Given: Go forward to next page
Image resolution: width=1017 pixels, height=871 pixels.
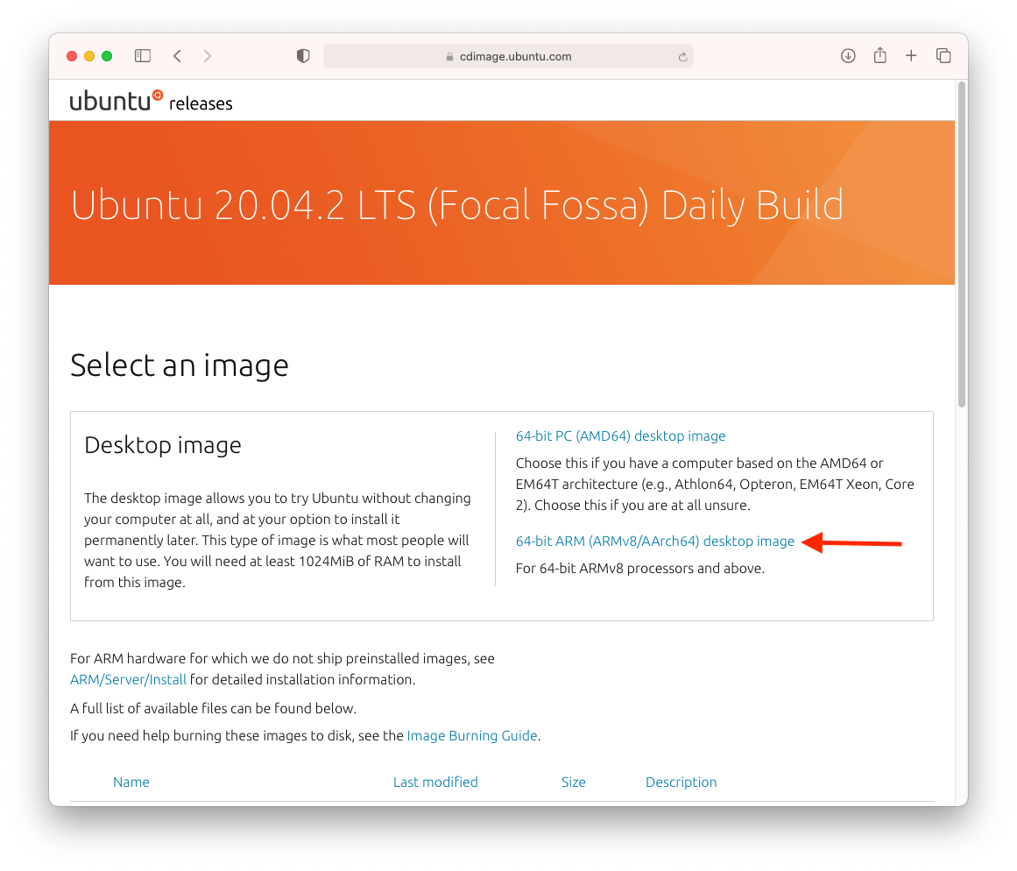Looking at the screenshot, I should coord(208,56).
